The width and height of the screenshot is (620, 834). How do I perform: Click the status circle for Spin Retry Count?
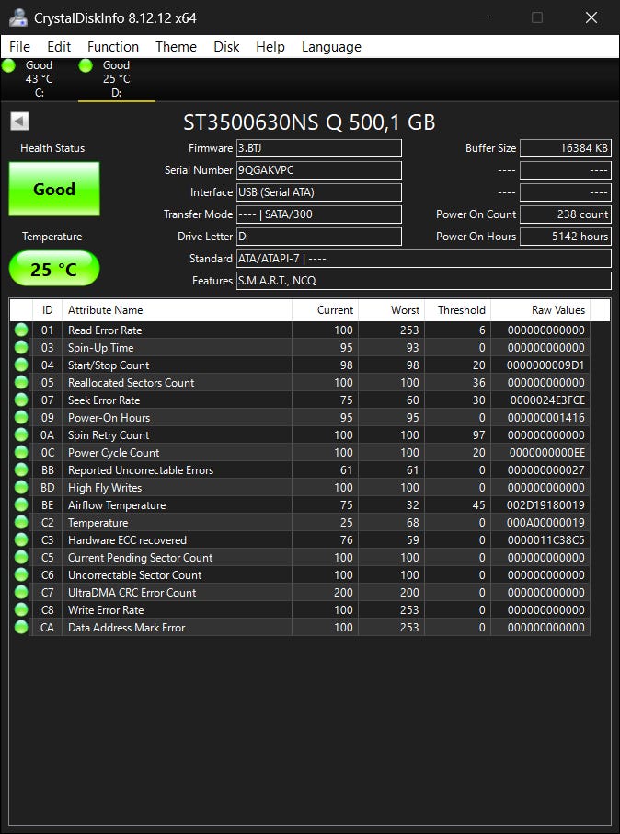(x=21, y=435)
